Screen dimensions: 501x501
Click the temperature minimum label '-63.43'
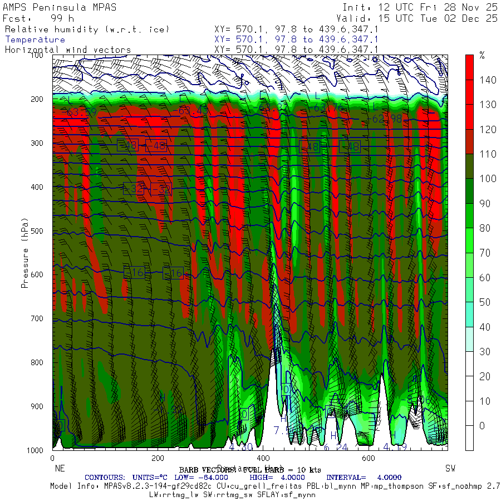(190, 111)
